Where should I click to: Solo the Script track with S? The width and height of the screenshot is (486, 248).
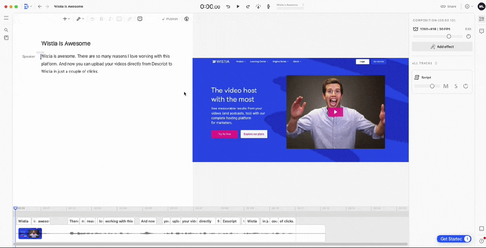(x=456, y=86)
